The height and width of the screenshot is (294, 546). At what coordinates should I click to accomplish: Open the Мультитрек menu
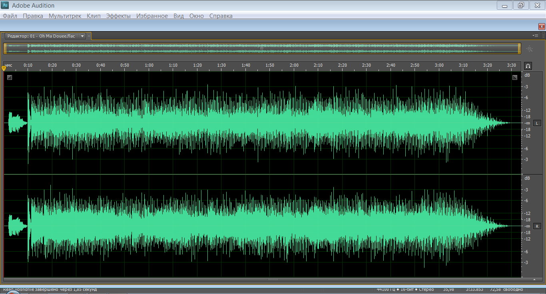(65, 16)
